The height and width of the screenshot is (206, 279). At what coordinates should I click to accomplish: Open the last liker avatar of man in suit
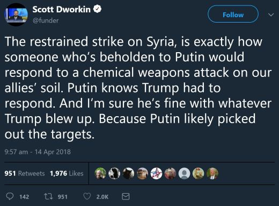pyautogui.click(x=212, y=173)
